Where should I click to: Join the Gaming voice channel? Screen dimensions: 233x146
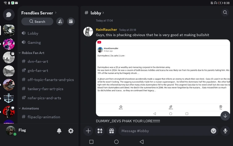click(34, 42)
